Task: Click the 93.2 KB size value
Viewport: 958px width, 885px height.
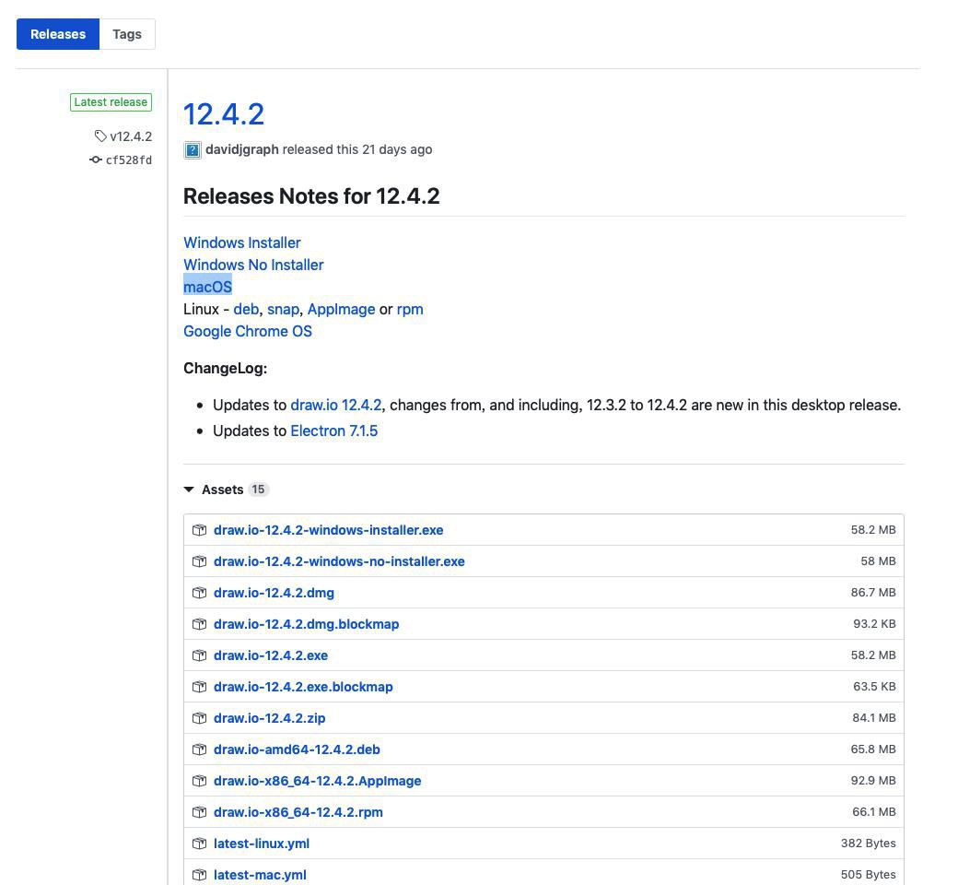Action: [874, 624]
